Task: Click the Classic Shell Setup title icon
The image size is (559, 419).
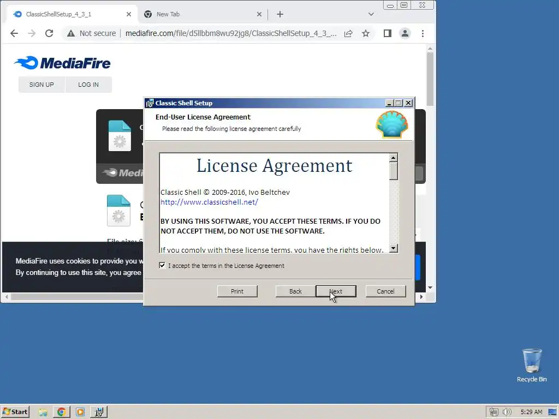Action: click(x=150, y=103)
